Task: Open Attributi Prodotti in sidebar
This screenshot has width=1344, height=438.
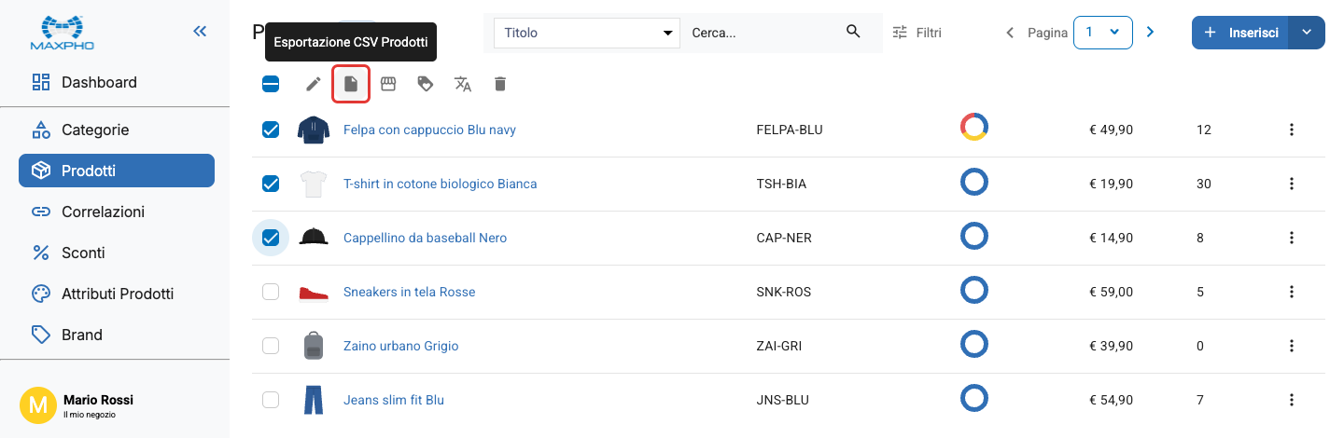Action: tap(117, 294)
